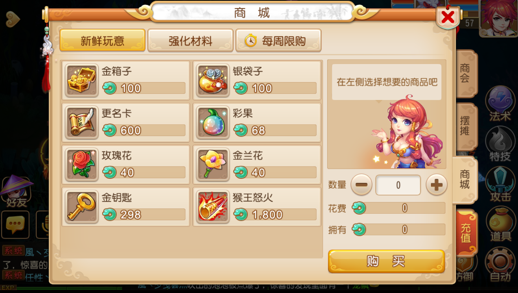This screenshot has width=518, height=293.
Task: Decrease quantity with the minus button
Action: click(361, 185)
